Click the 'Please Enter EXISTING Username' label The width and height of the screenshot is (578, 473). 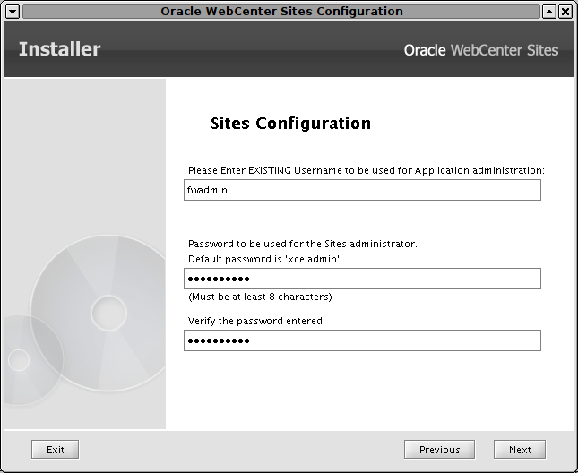pyautogui.click(x=366, y=170)
